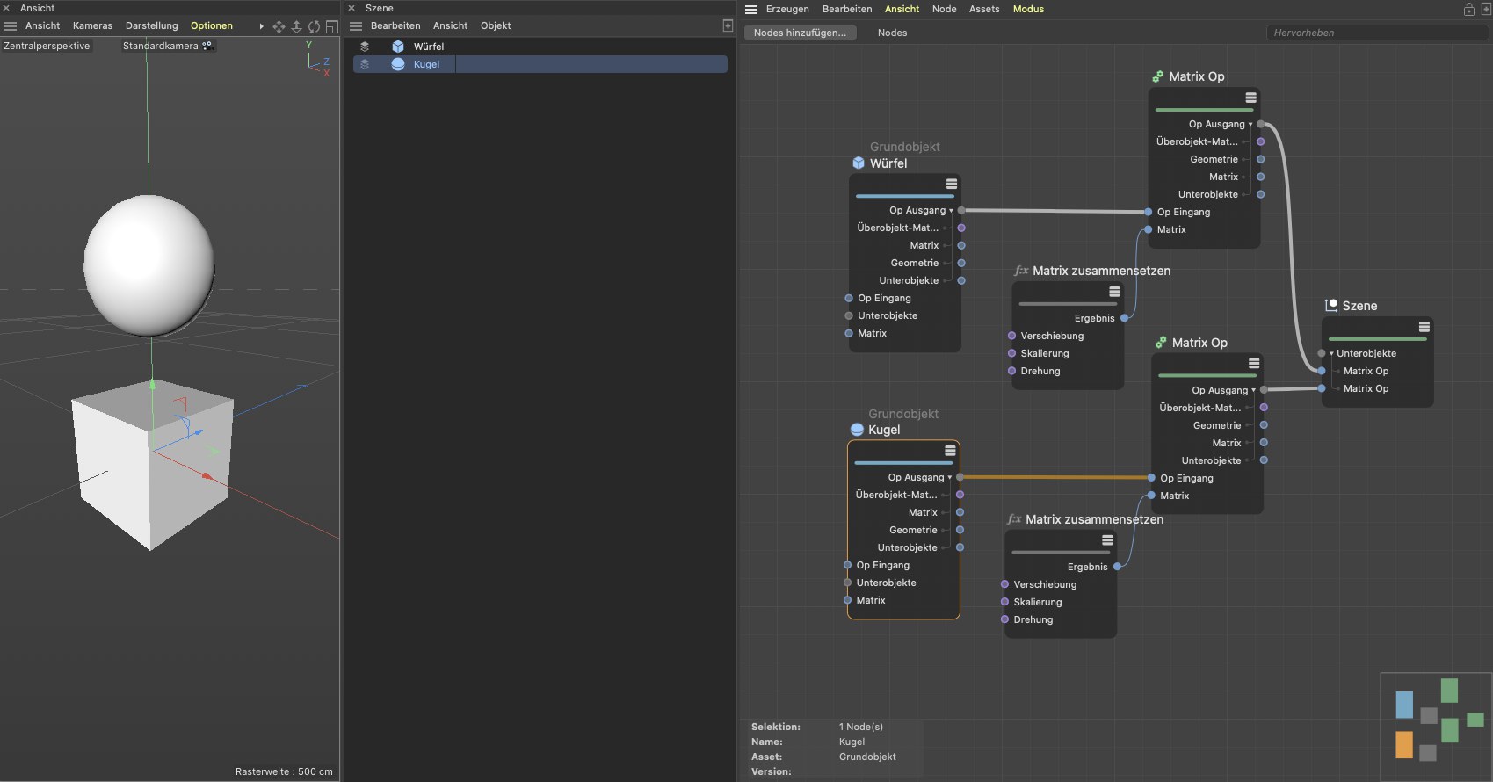This screenshot has width=1493, height=782.
Task: Click the Würfel cube icon in object list
Action: coord(398,47)
